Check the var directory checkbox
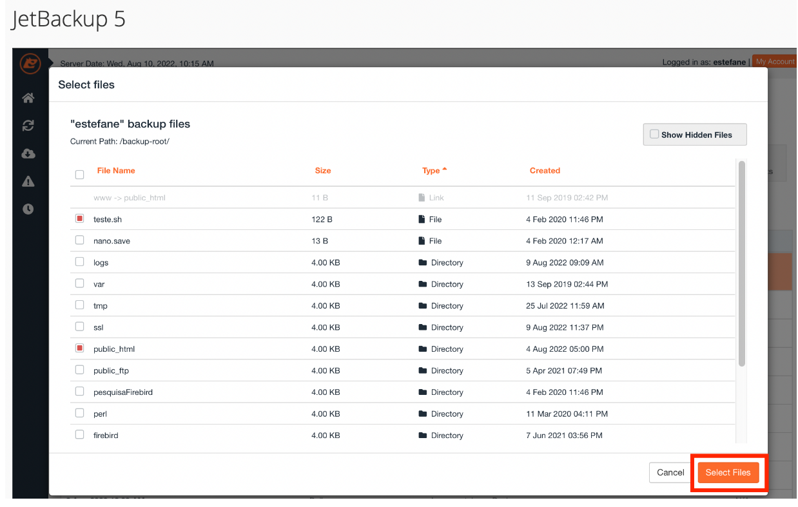Viewport: 798px width, 507px height. pyautogui.click(x=80, y=283)
